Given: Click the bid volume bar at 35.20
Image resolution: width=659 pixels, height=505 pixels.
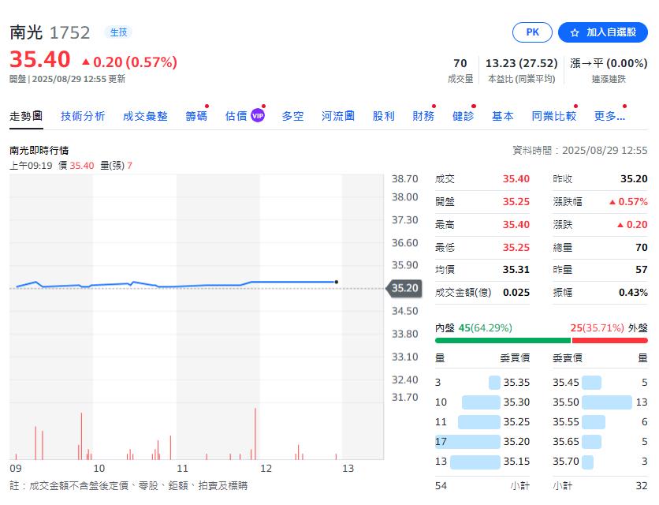Looking at the screenshot, I should click(x=467, y=441).
